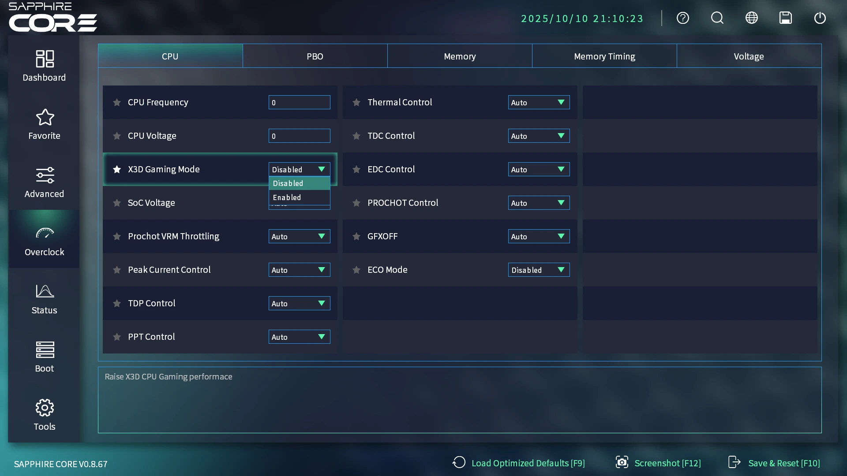Switch to the PBO tab
Screen dimensions: 847x476
[315, 56]
